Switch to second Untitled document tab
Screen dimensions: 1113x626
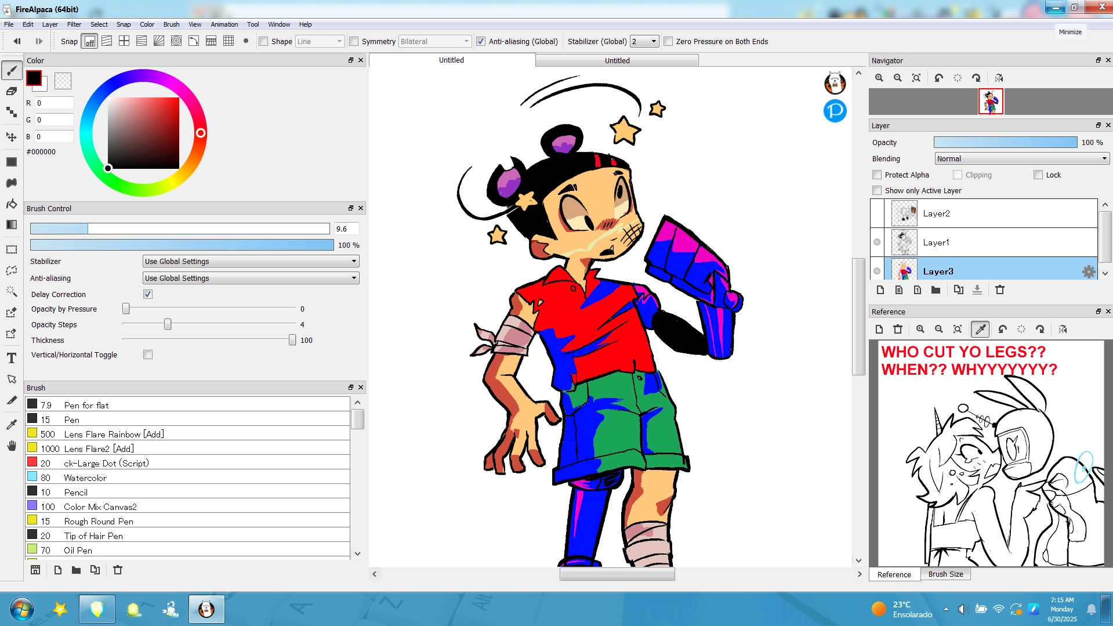click(617, 60)
